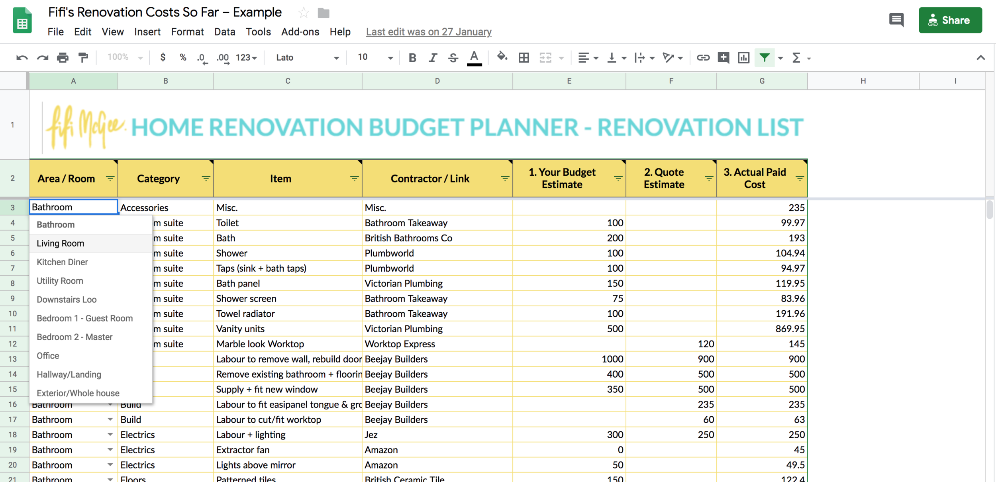Insert link with chain icon
The height and width of the screenshot is (482, 996).
point(703,58)
